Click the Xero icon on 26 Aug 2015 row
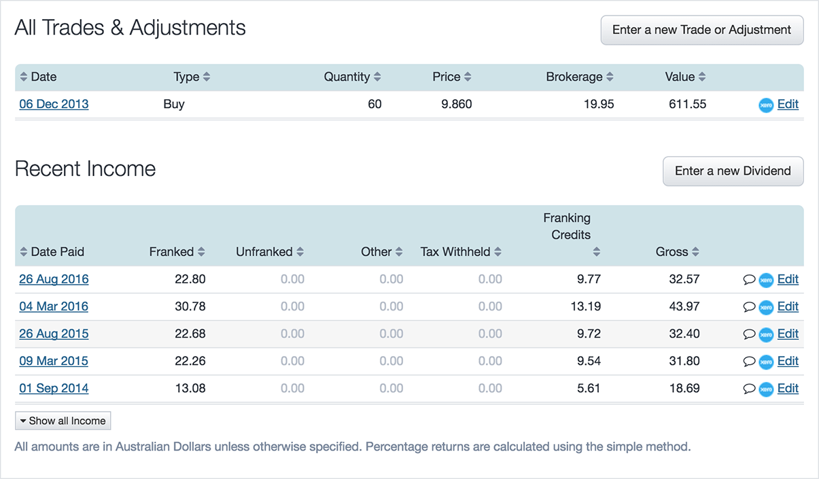The width and height of the screenshot is (819, 479). tap(766, 334)
